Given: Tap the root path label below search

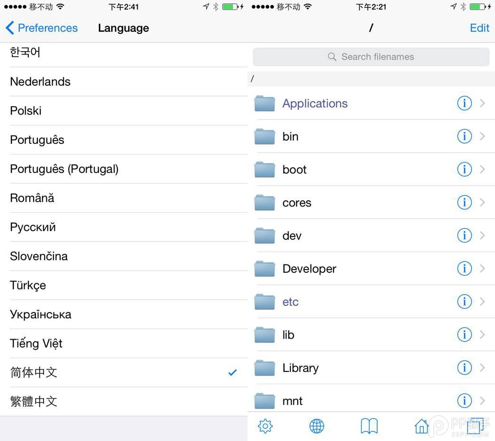Looking at the screenshot, I should (252, 78).
